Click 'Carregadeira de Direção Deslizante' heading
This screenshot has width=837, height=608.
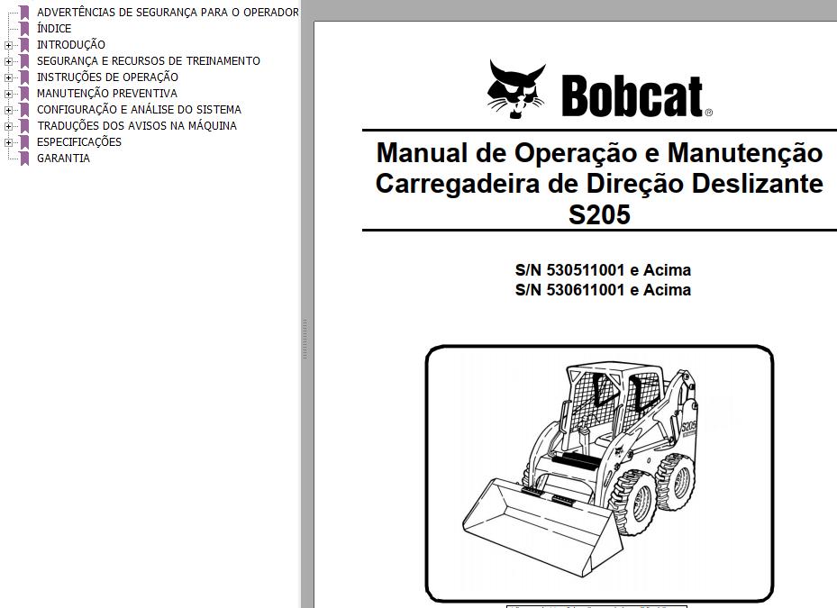click(599, 184)
